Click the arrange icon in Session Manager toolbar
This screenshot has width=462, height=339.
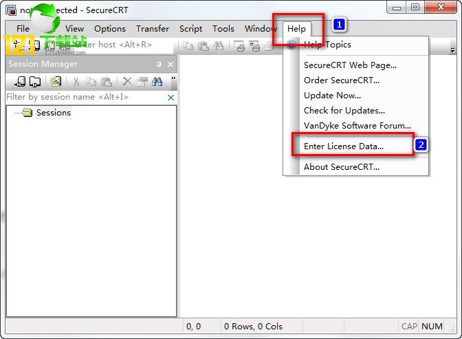(x=56, y=81)
